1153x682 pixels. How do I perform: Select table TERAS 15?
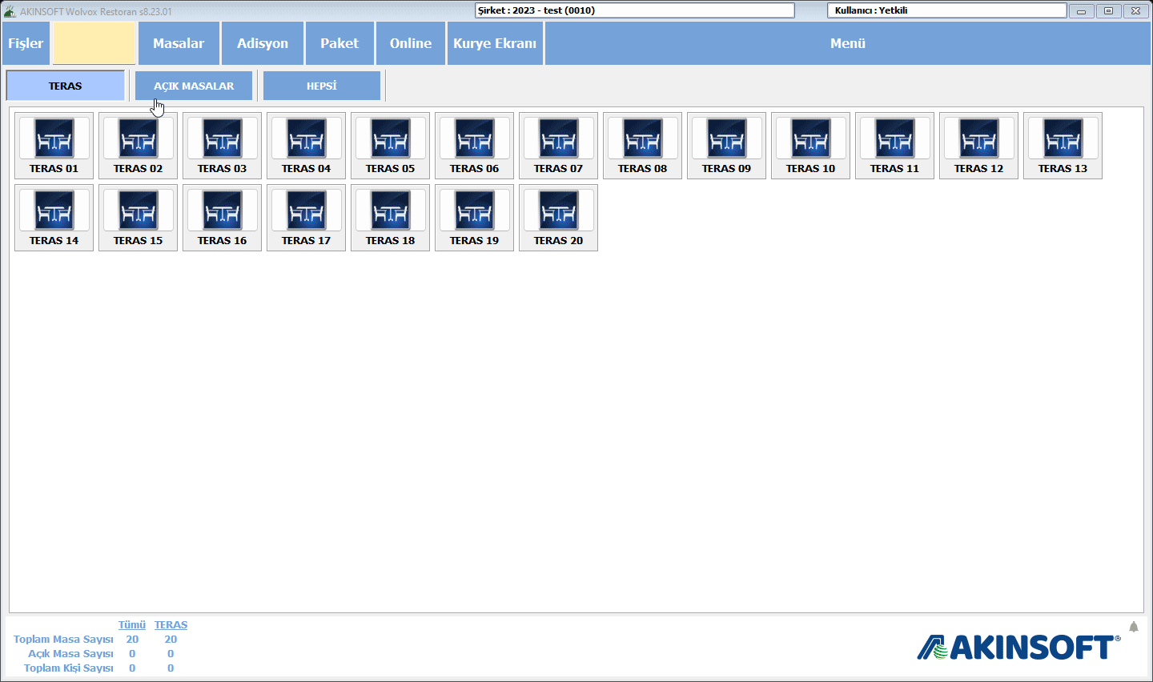138,218
